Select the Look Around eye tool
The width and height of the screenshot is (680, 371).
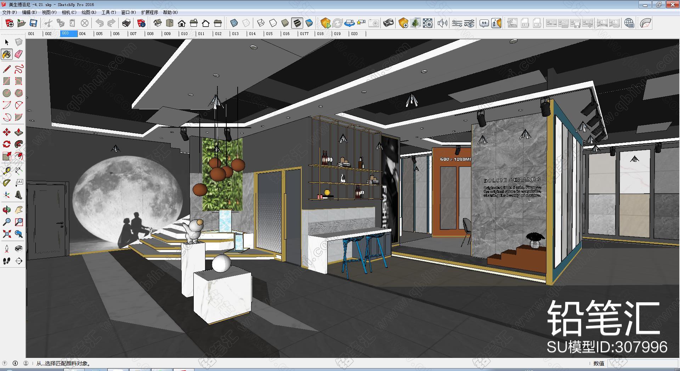coord(19,249)
